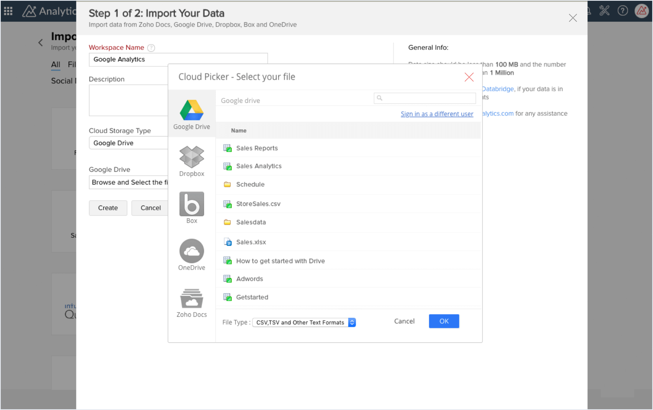
Task: Click the Zoho Analytics logo icon
Action: (x=29, y=11)
